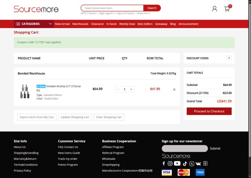Open Facebook social icon in footer
This screenshot has height=178, width=251.
(164, 163)
